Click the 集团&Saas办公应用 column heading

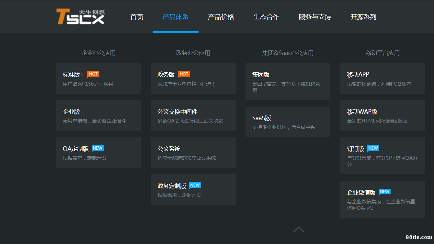tap(288, 53)
